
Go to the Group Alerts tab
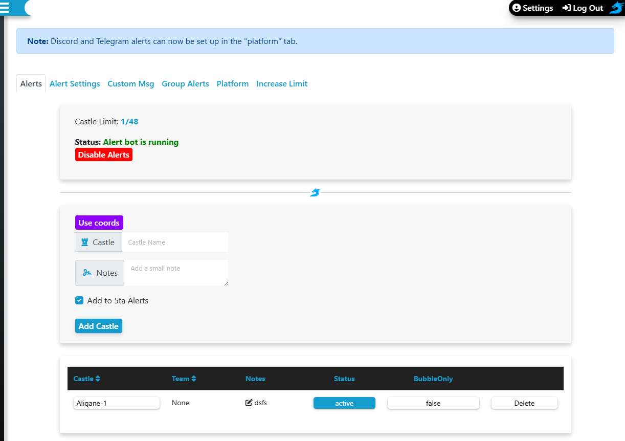coord(185,84)
